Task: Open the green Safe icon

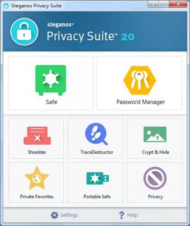Action: point(51,80)
